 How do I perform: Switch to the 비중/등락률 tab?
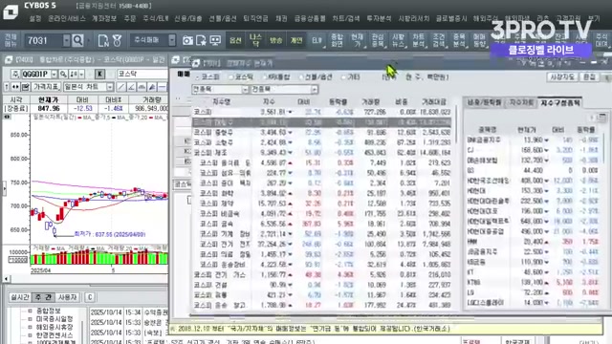(484, 102)
